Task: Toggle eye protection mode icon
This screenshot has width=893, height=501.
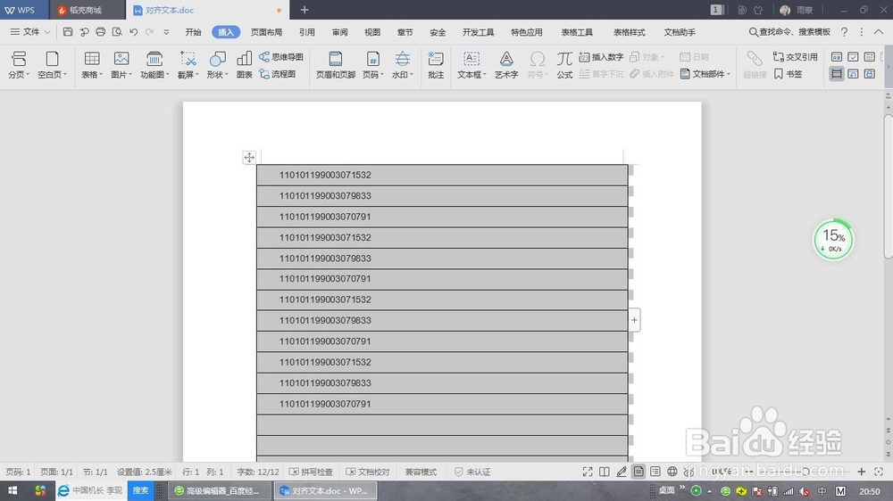Action: (x=689, y=472)
